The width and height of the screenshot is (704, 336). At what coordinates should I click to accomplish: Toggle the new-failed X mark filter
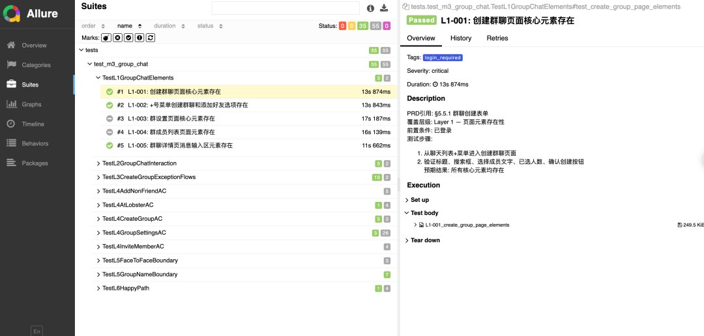117,38
